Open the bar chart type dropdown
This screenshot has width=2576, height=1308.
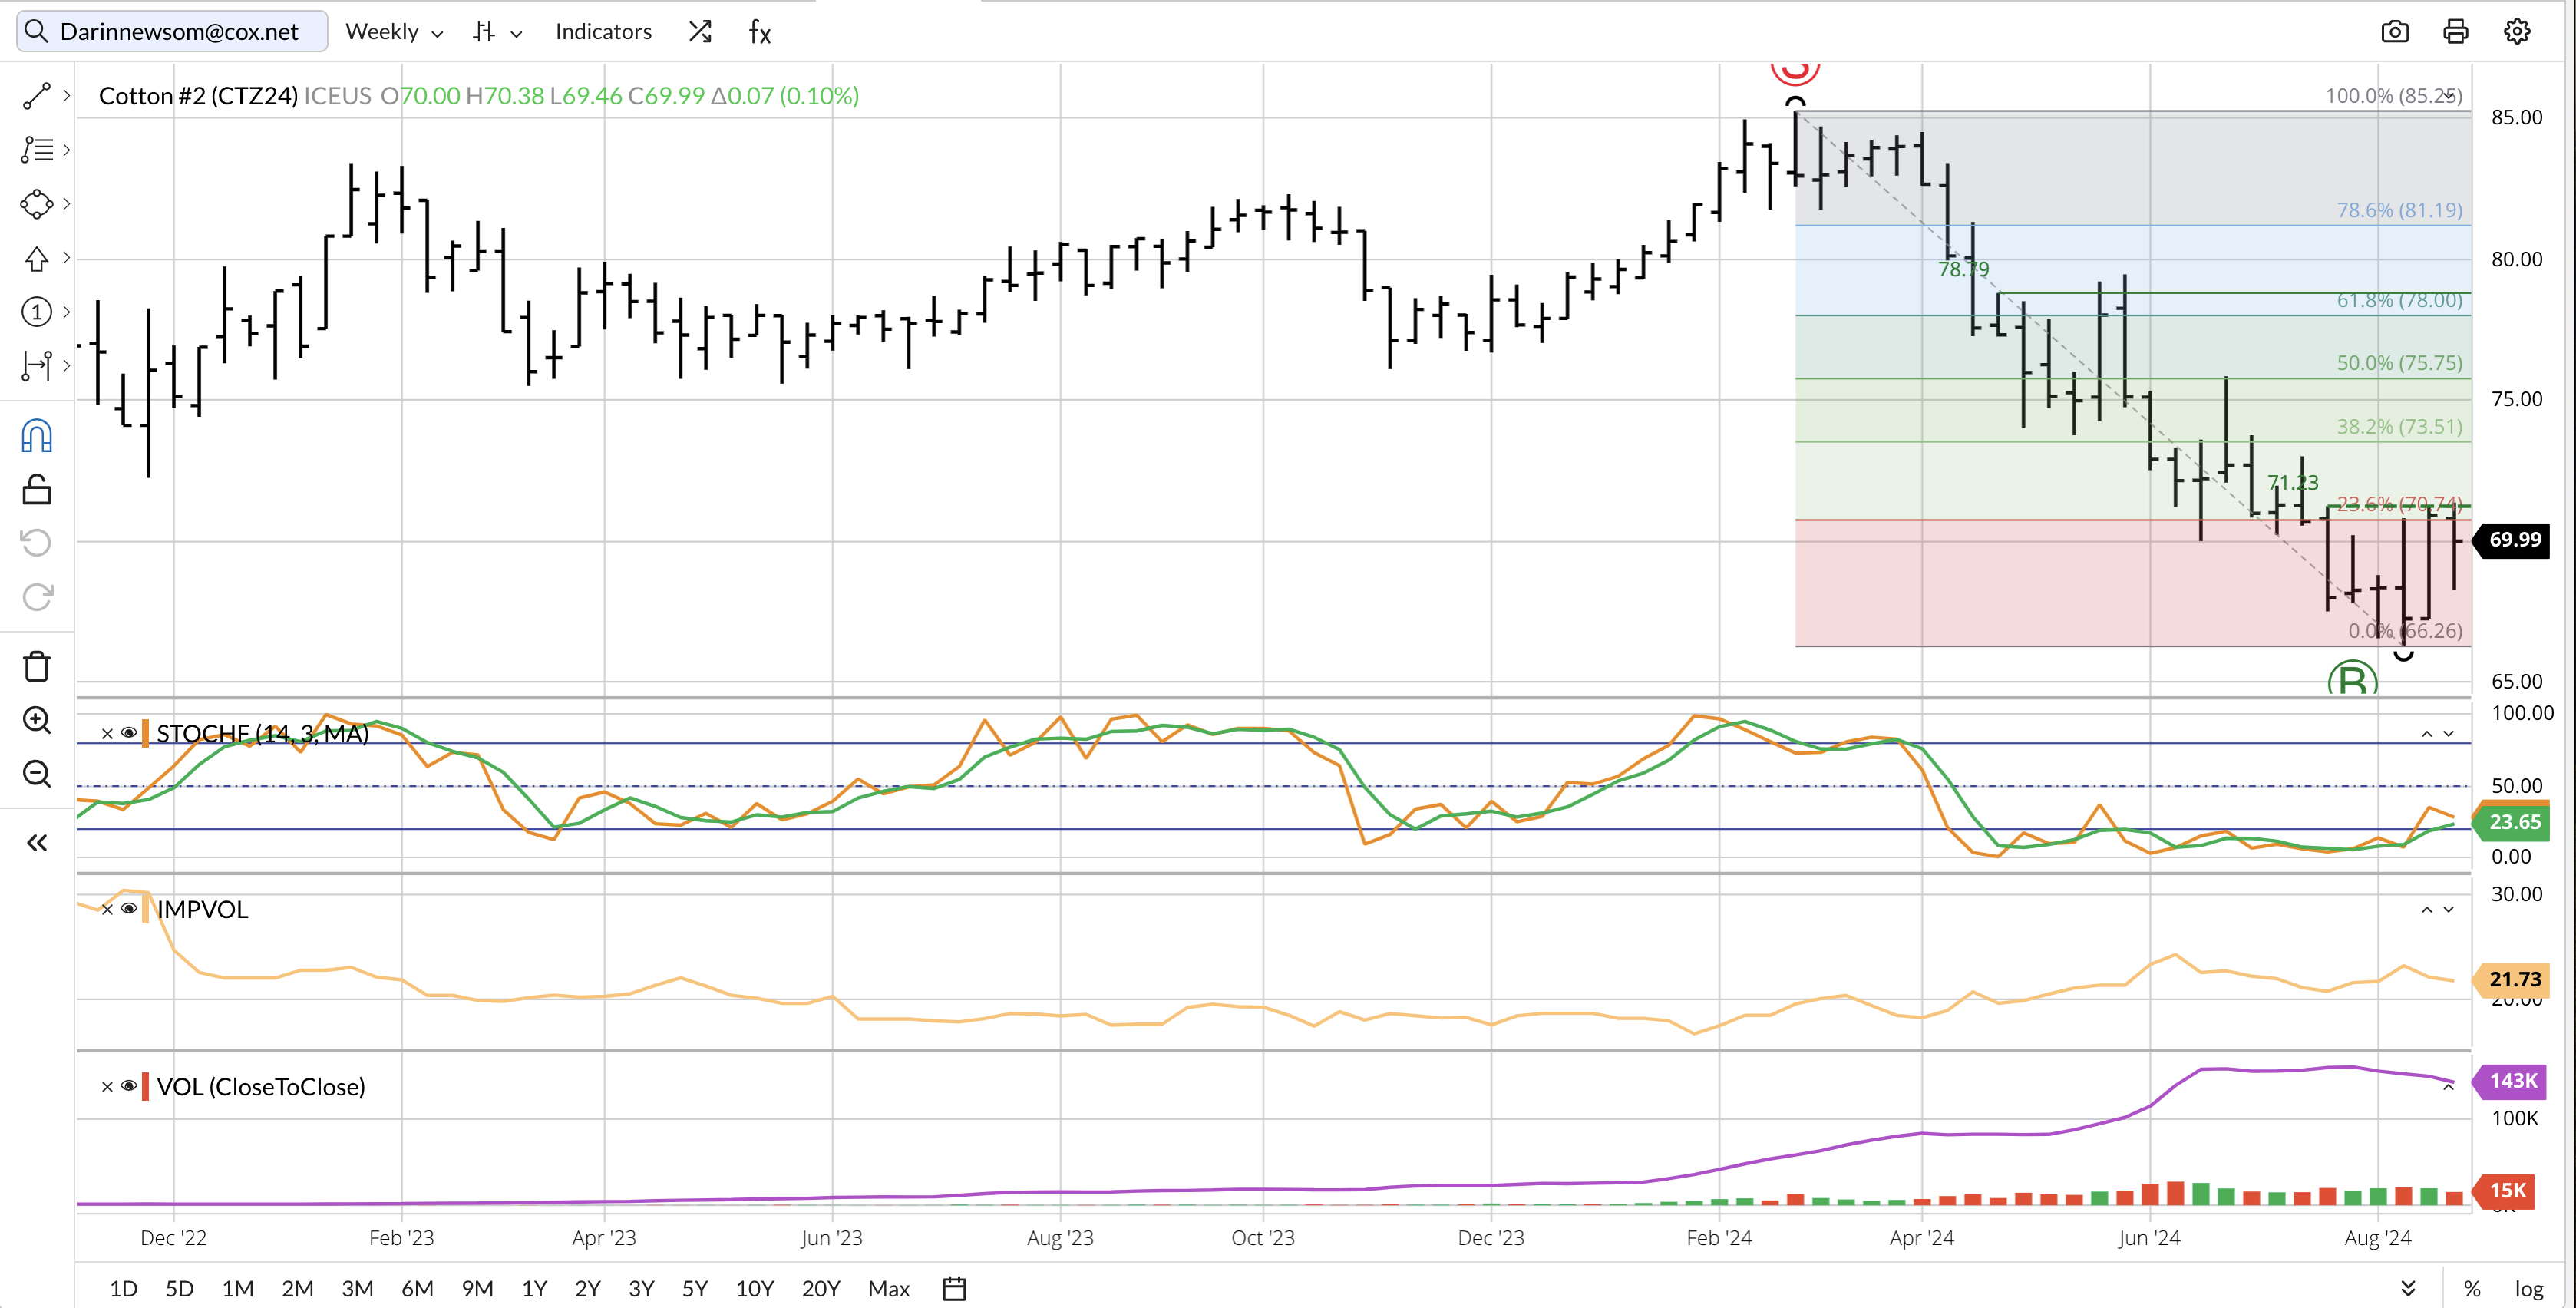pyautogui.click(x=497, y=32)
